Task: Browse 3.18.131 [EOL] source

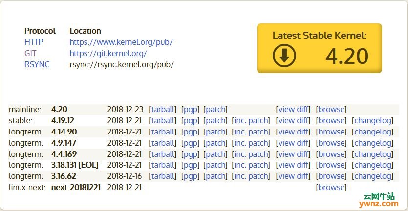Action: pos(331,165)
